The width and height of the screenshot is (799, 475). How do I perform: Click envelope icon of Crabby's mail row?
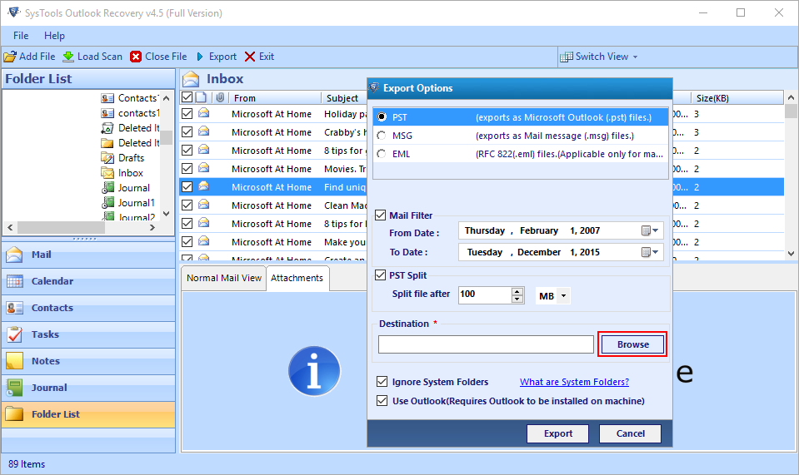point(204,131)
